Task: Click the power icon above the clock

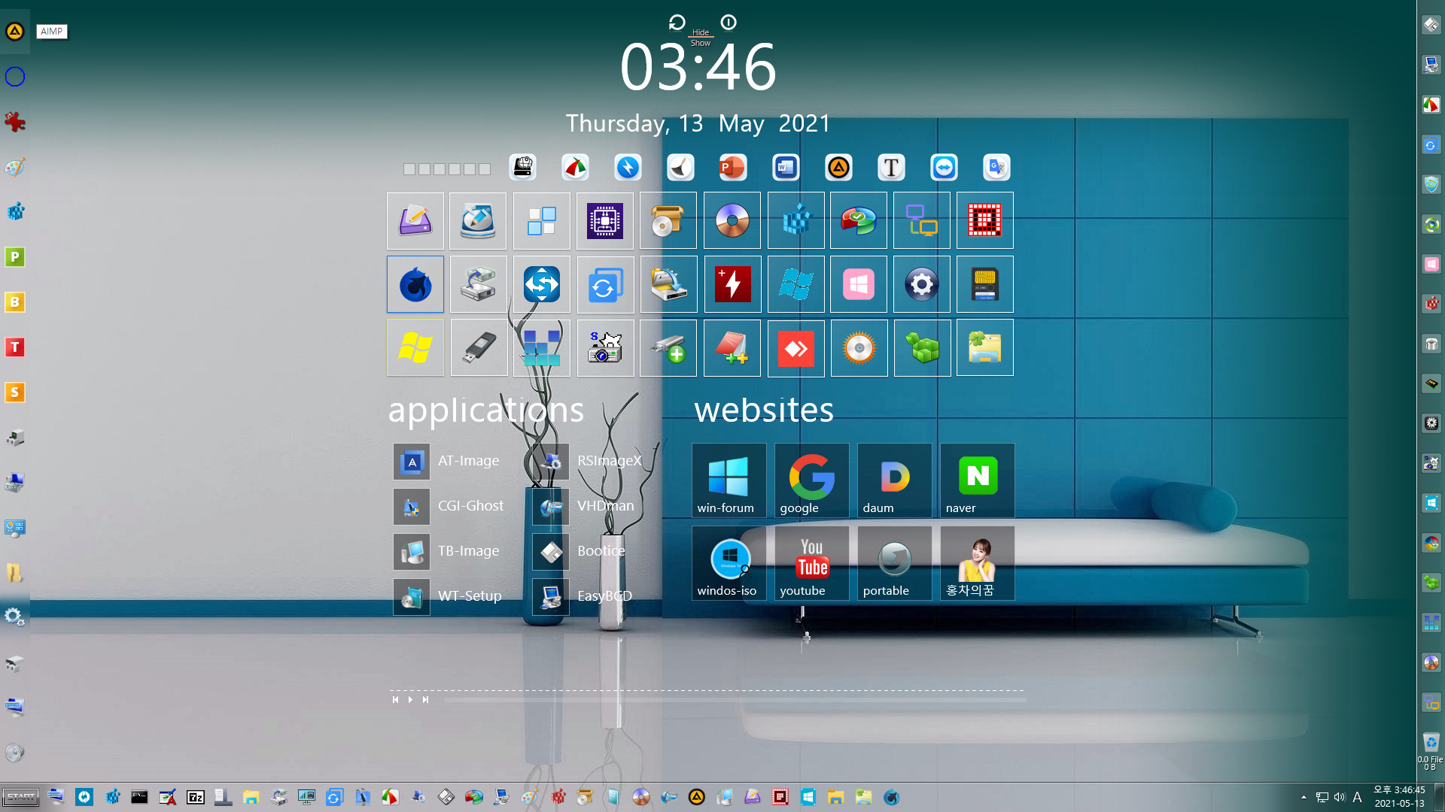Action: click(729, 23)
